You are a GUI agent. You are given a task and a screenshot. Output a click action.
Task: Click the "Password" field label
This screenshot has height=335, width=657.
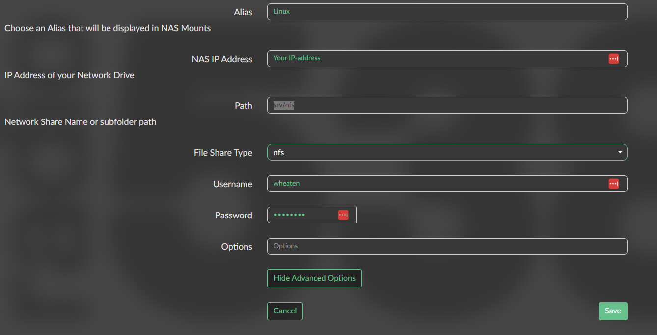coord(234,215)
